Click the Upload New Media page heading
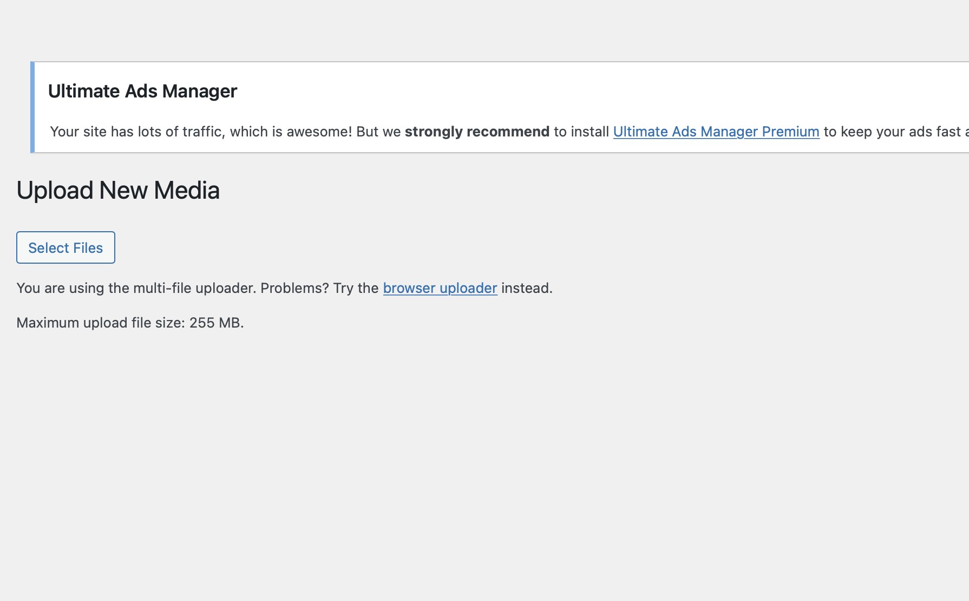 click(118, 190)
